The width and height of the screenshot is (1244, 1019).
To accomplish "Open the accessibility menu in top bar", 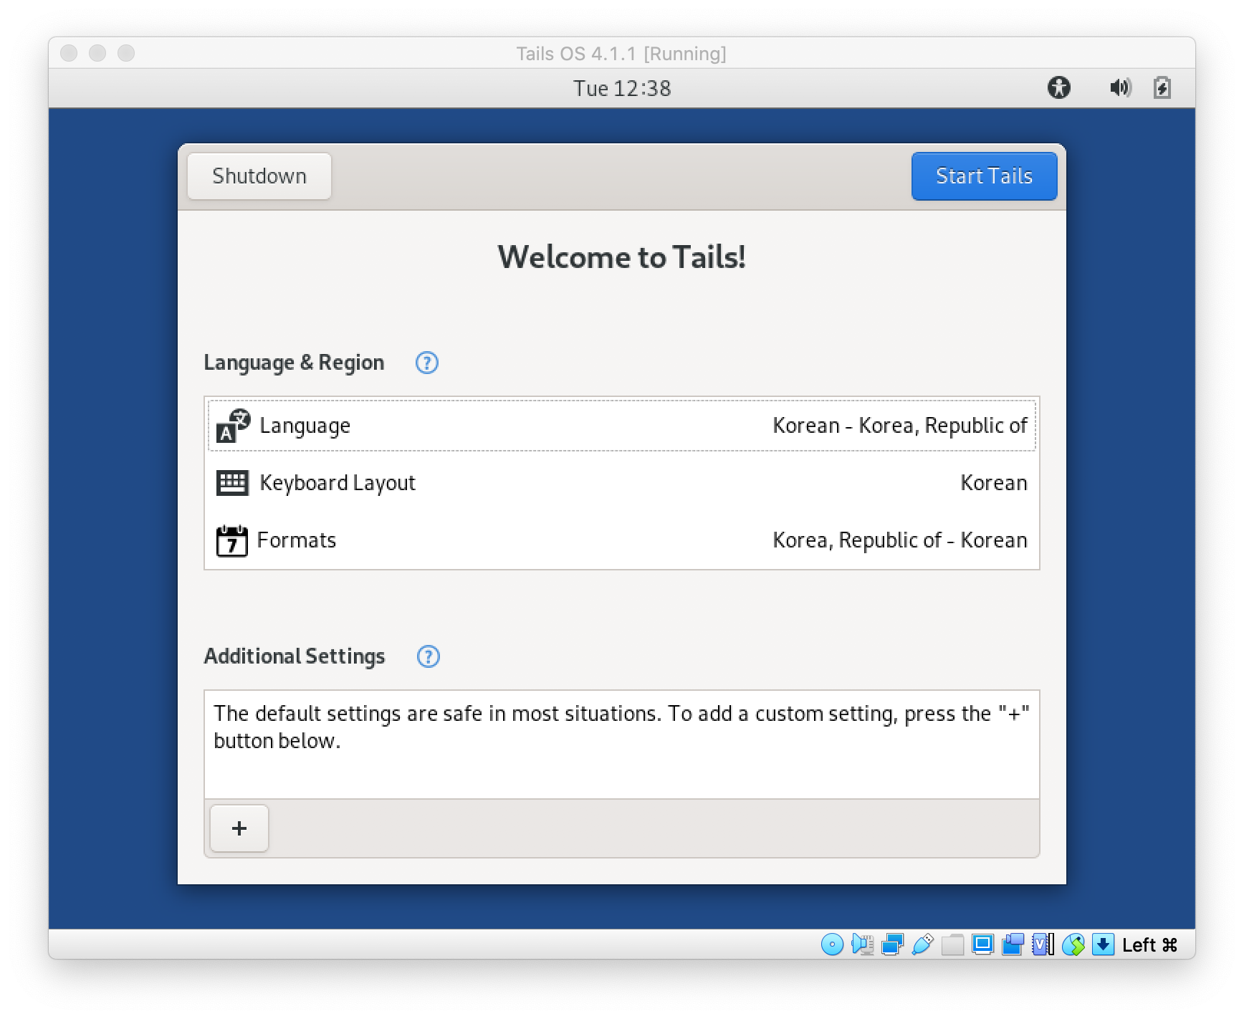I will [x=1059, y=87].
